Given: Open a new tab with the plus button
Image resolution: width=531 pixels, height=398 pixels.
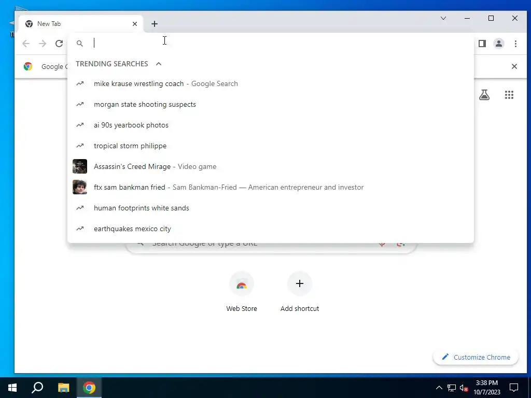Looking at the screenshot, I should 155,24.
